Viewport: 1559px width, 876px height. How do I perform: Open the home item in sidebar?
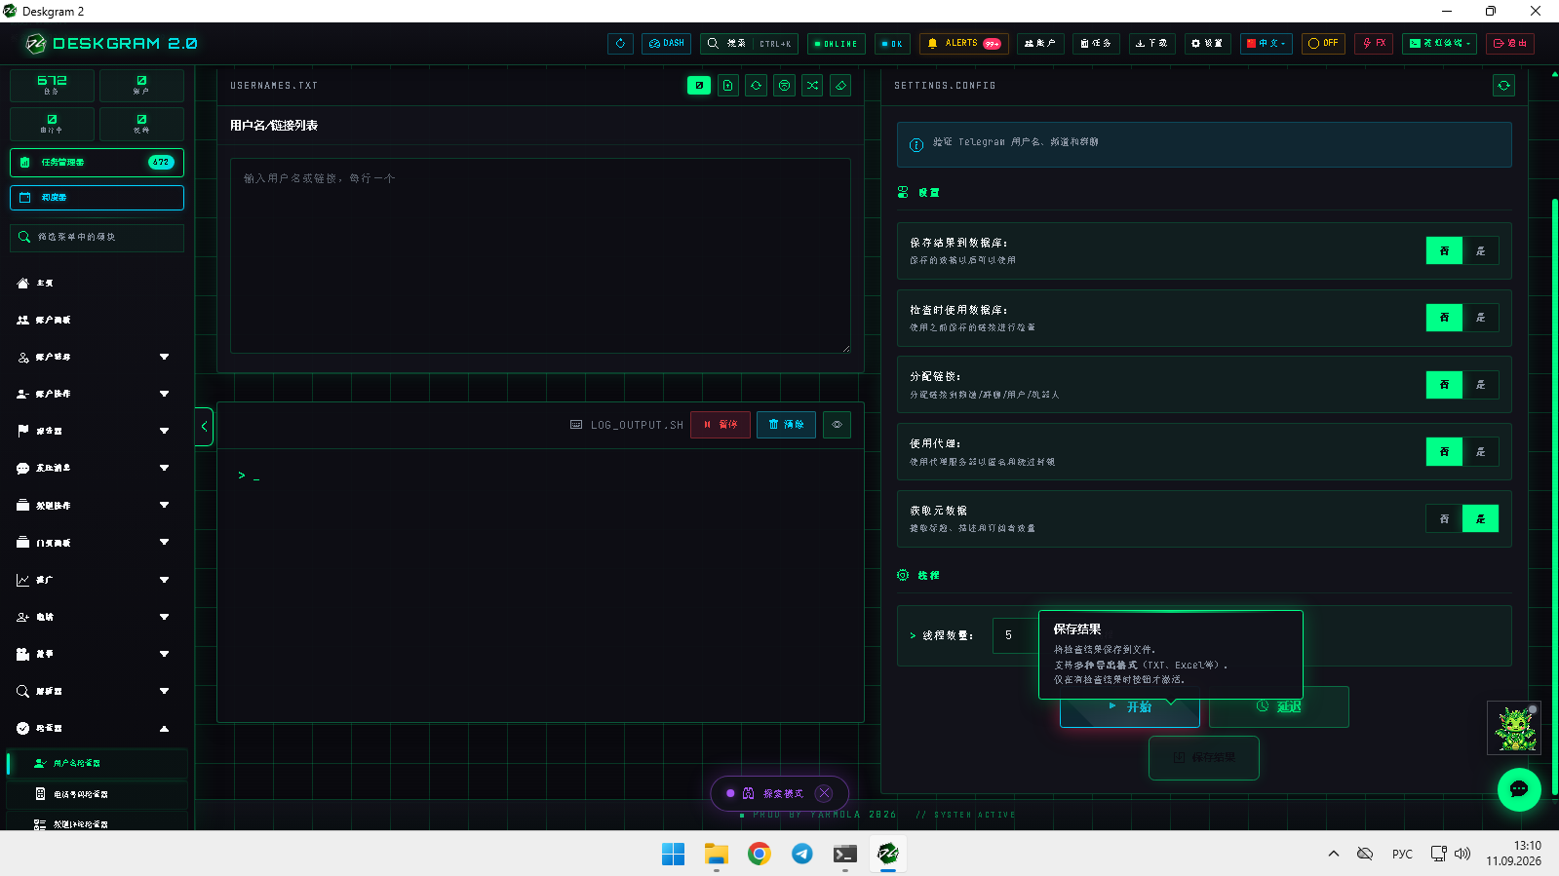pos(96,283)
